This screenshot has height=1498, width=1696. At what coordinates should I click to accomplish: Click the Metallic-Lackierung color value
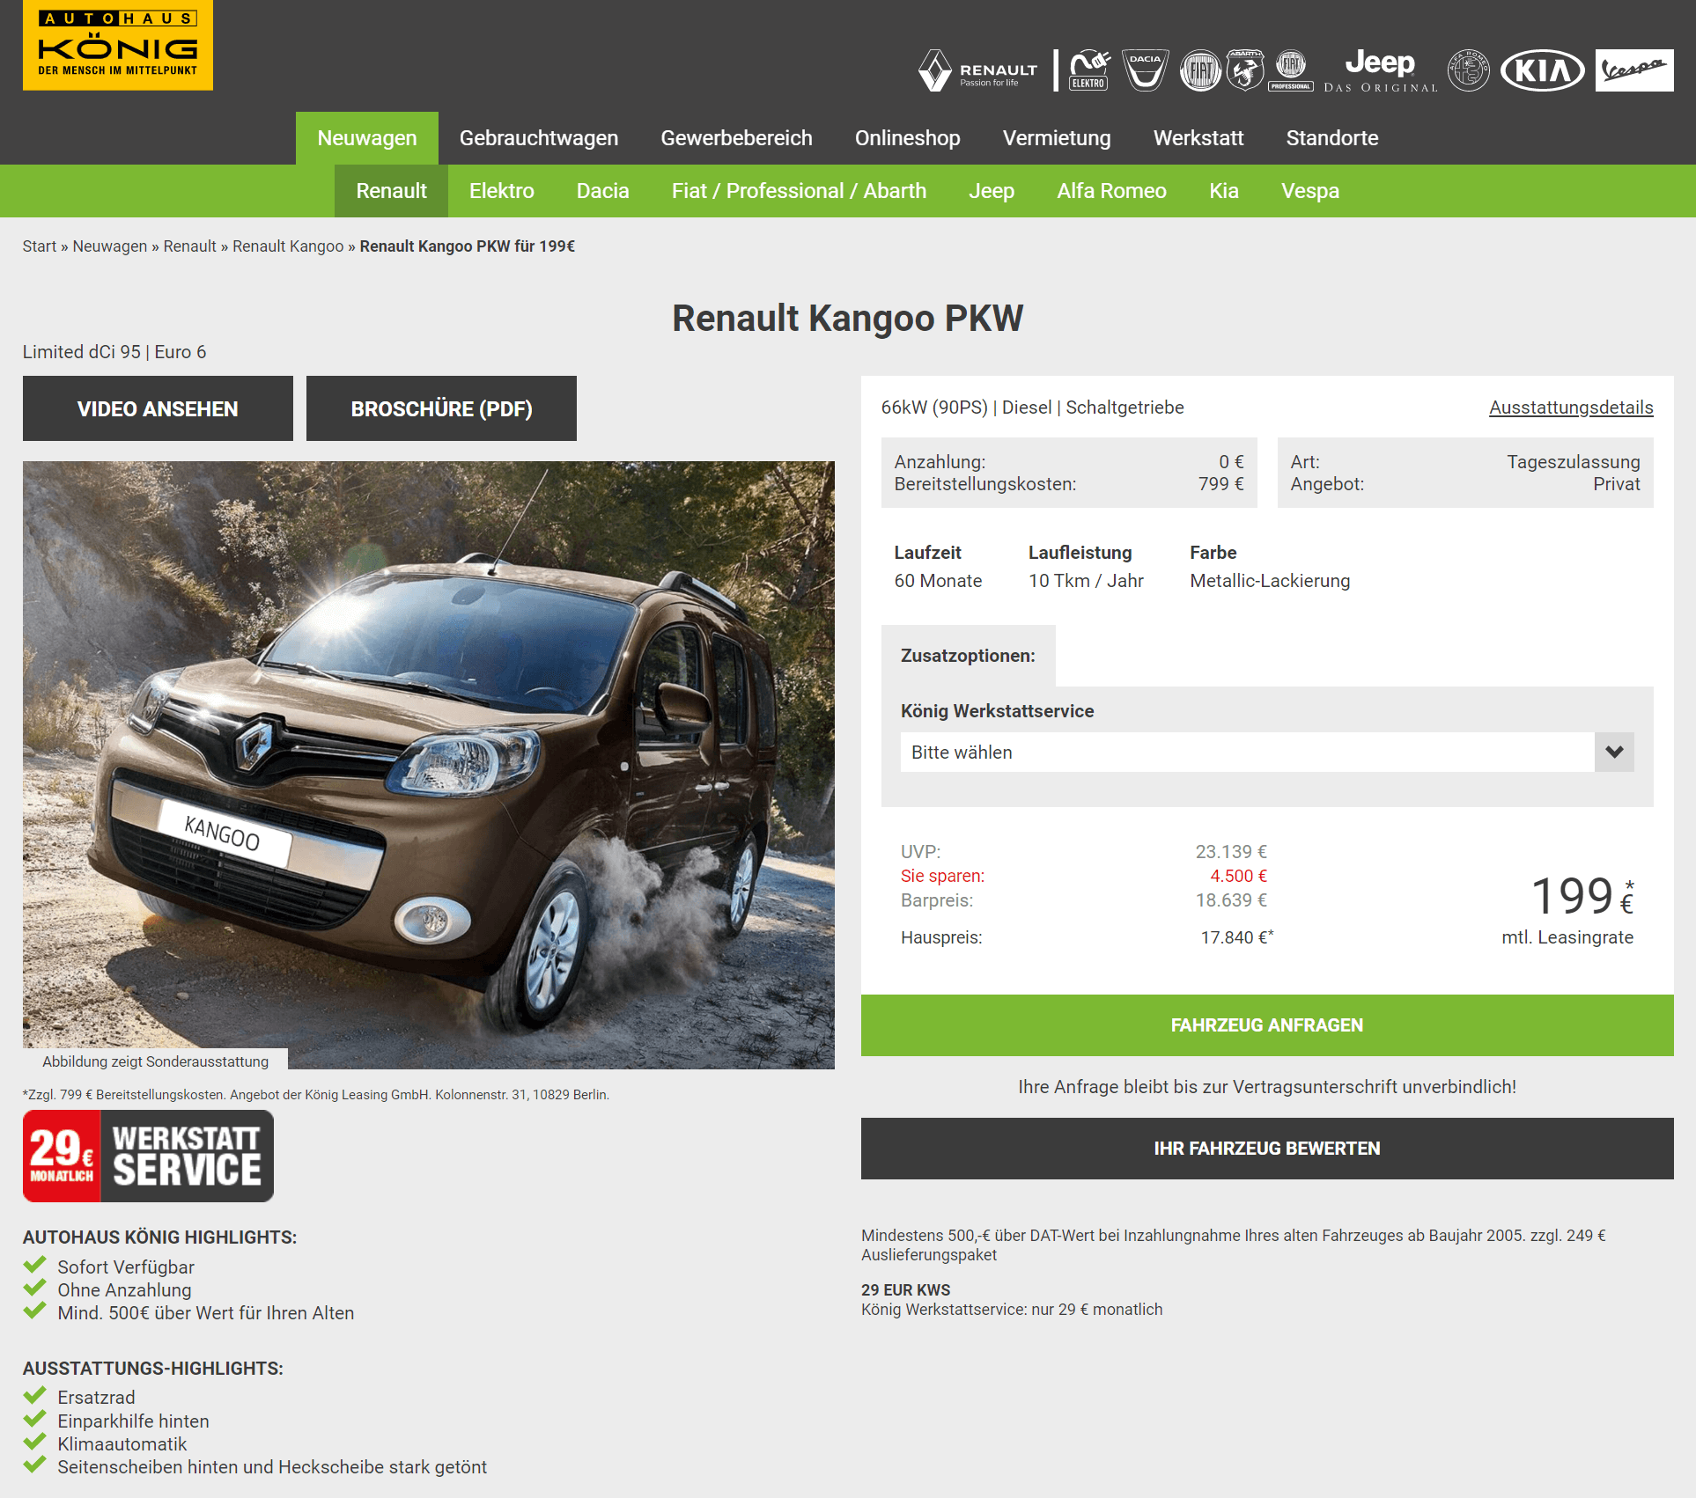(x=1270, y=581)
